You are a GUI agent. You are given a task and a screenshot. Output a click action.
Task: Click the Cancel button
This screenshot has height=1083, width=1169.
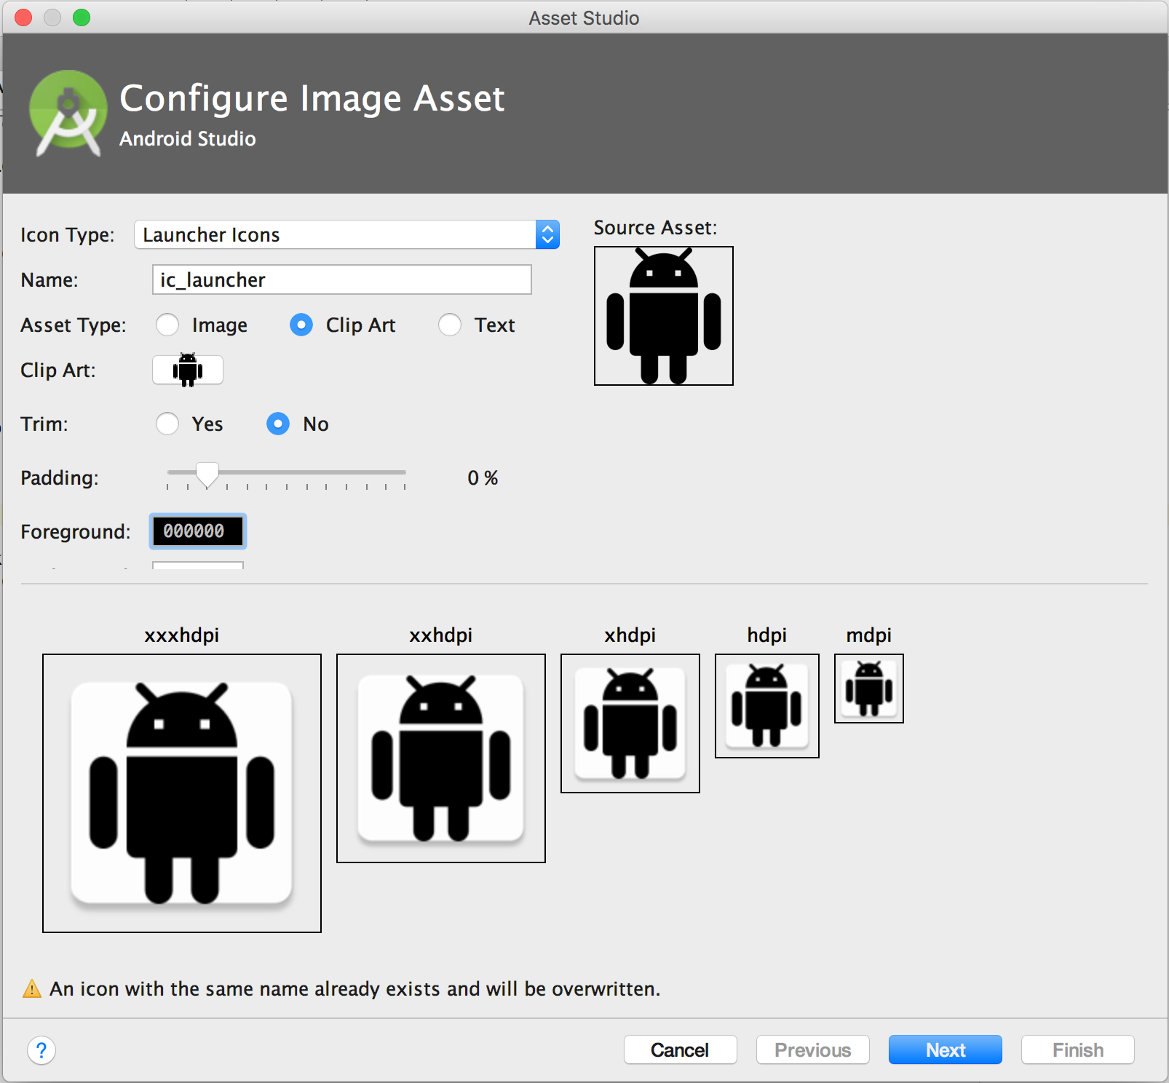click(x=680, y=1050)
